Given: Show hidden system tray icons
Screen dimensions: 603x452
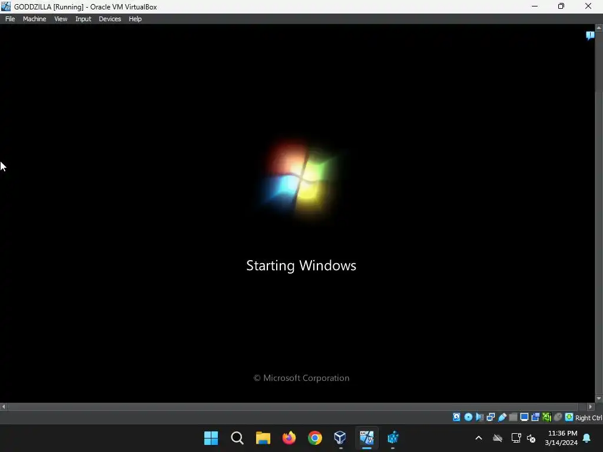Looking at the screenshot, I should pos(479,438).
